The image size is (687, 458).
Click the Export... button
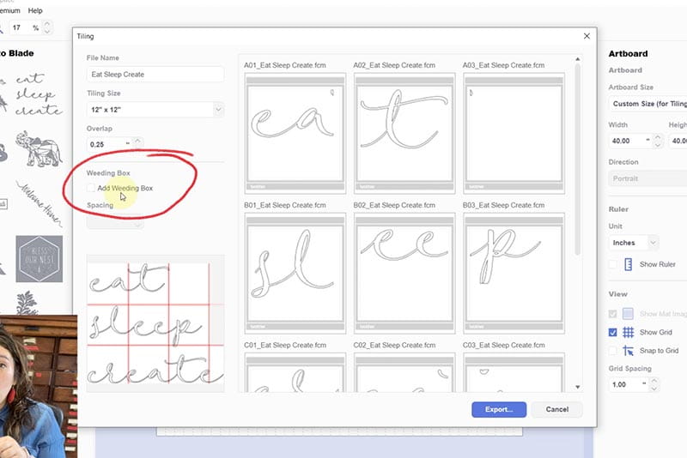point(499,409)
